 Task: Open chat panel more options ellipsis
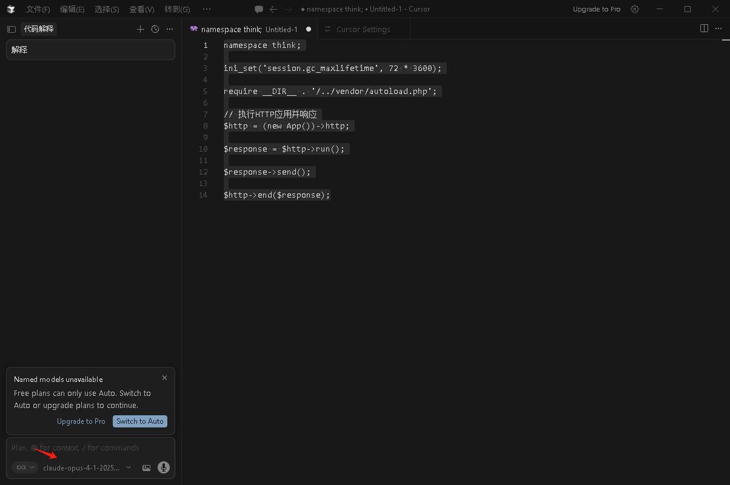click(170, 29)
